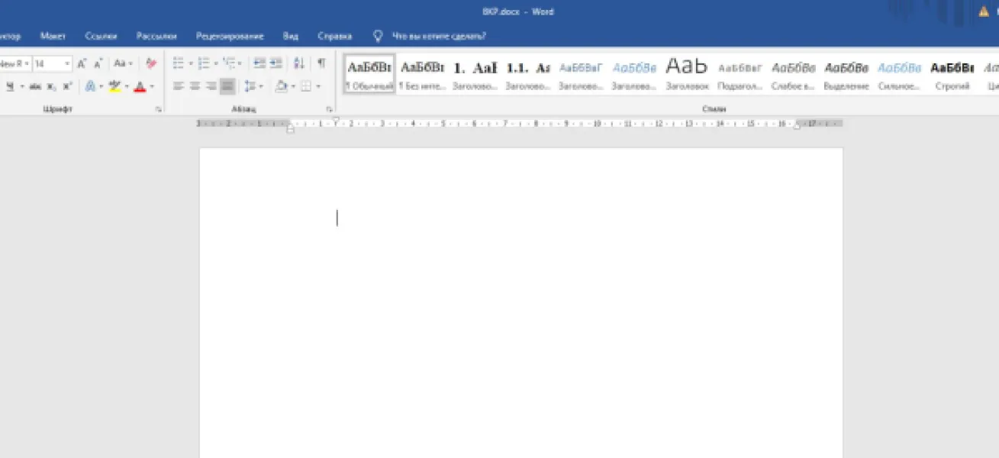The height and width of the screenshot is (458, 999).
Task: Toggle subscript formatting
Action: point(51,86)
